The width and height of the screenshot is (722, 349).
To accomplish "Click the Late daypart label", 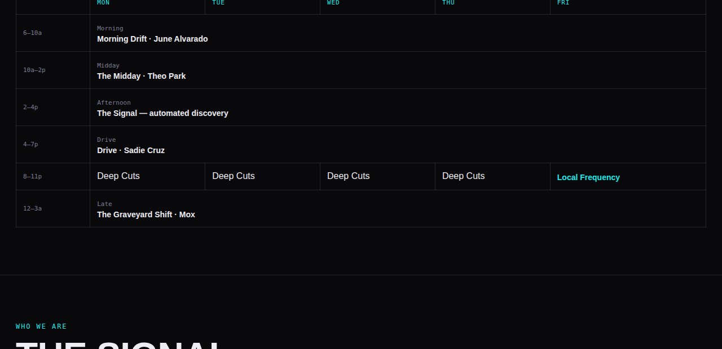I will coord(104,204).
